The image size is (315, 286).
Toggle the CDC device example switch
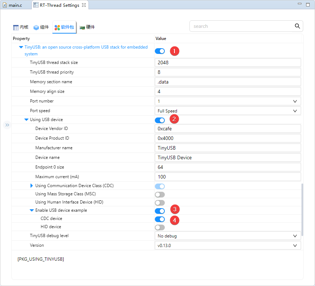pyautogui.click(x=160, y=219)
